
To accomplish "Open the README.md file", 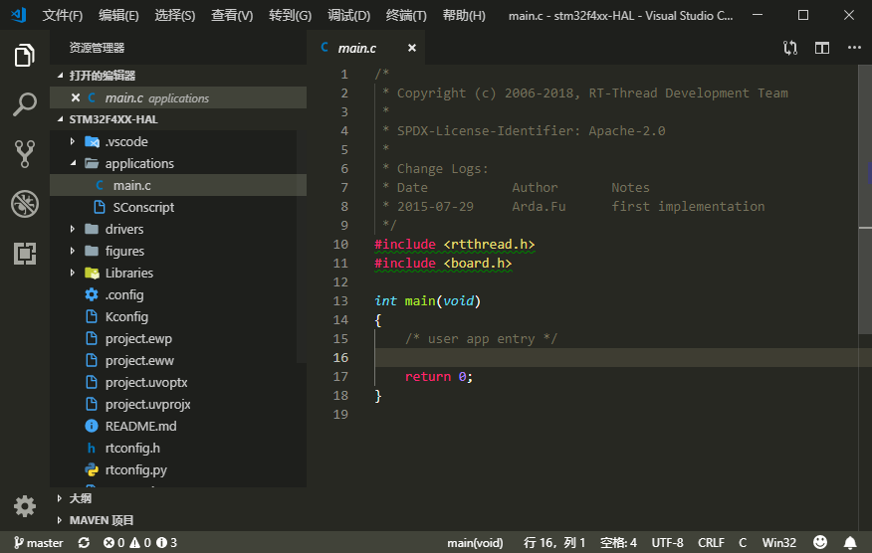I will [x=178, y=426].
